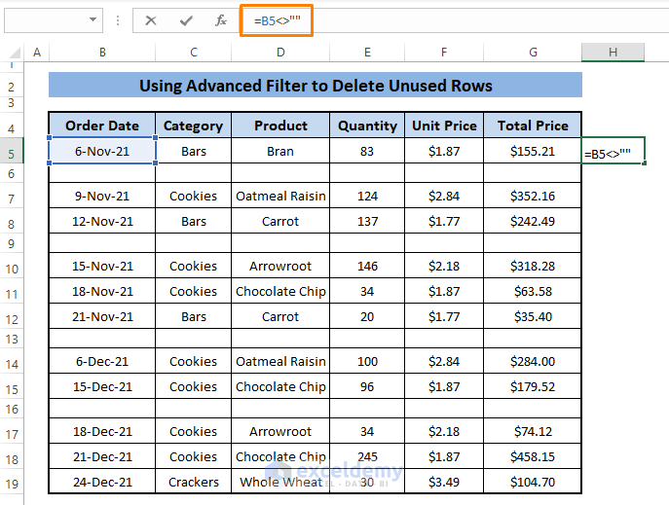The image size is (669, 505).
Task: Click the title 'Using Advanced Filter to Delete Unused Rows'
Action: (x=316, y=86)
